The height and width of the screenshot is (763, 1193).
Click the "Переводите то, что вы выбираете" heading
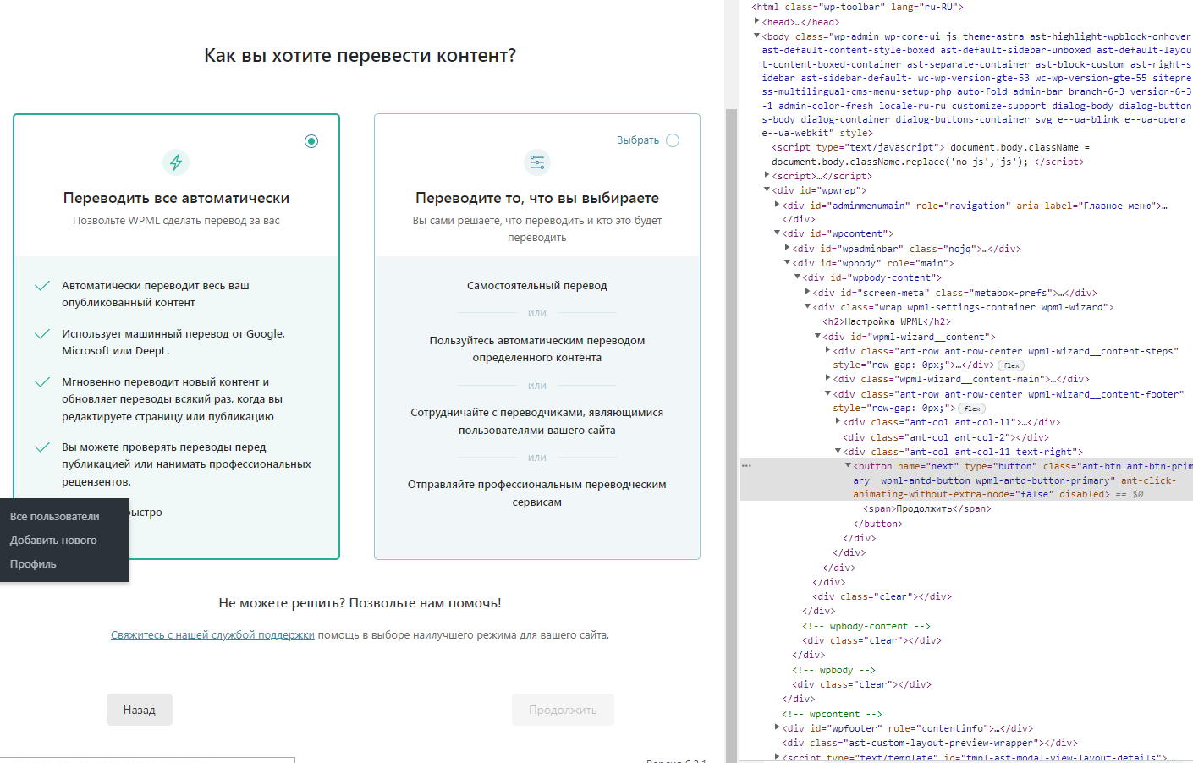click(537, 198)
